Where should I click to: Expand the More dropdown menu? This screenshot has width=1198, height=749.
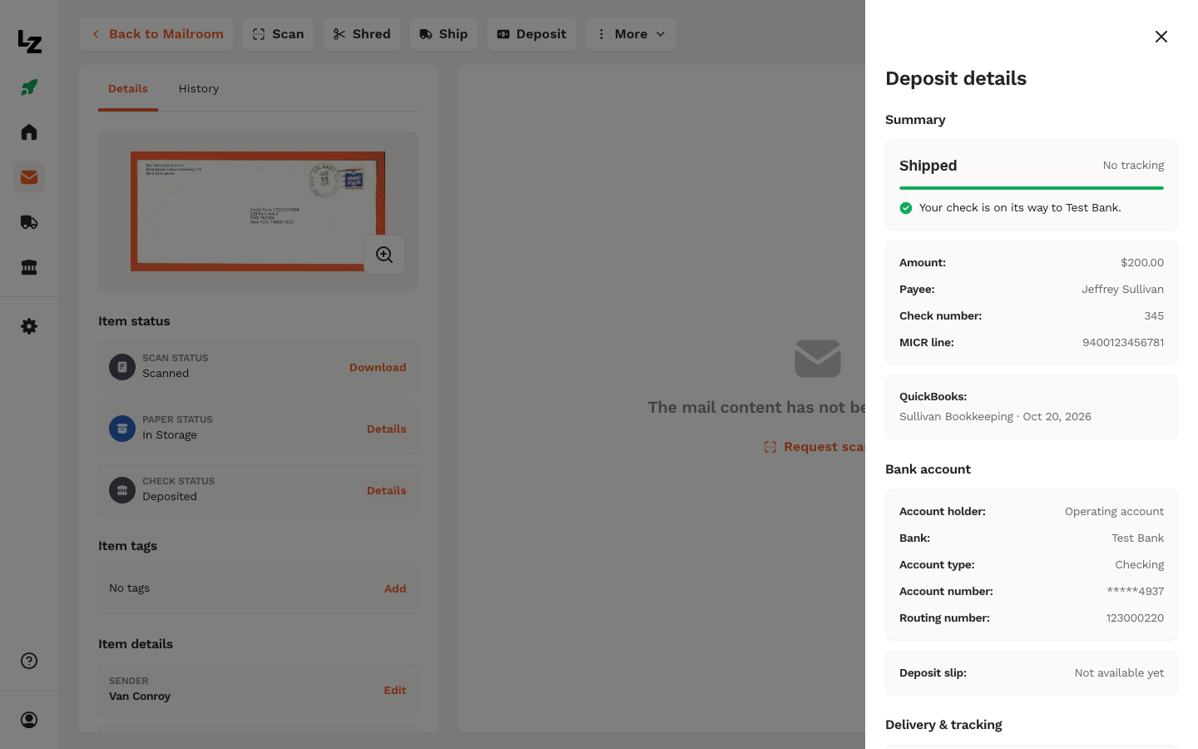click(x=631, y=34)
